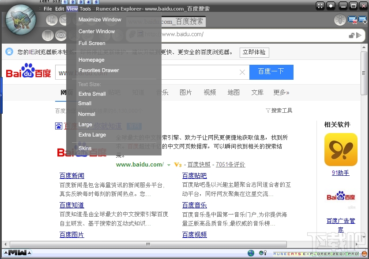Open 百度视频 link
This screenshot has width=369, height=259.
(194, 235)
